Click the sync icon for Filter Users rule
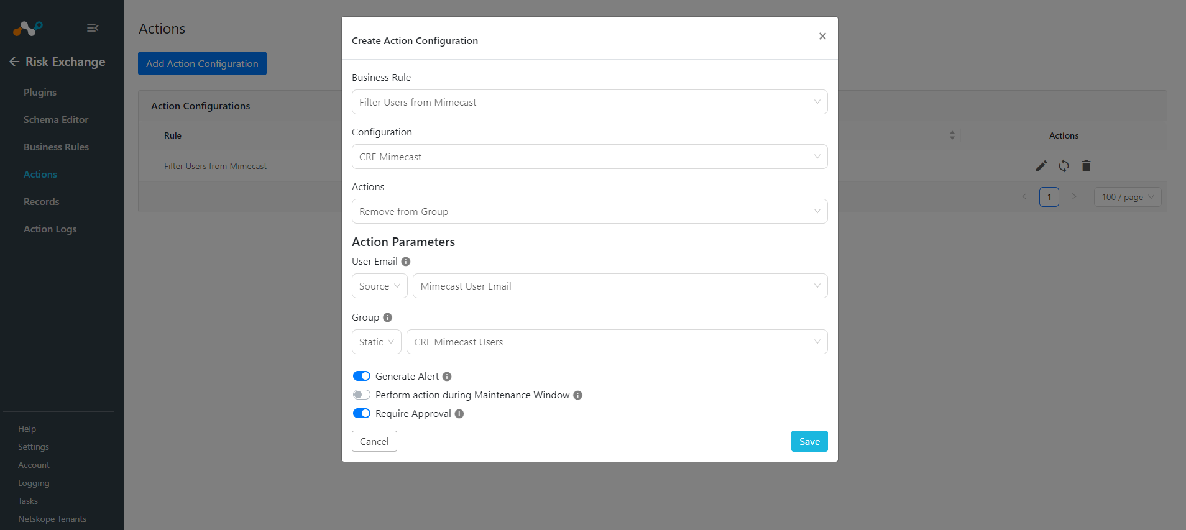 (1064, 166)
